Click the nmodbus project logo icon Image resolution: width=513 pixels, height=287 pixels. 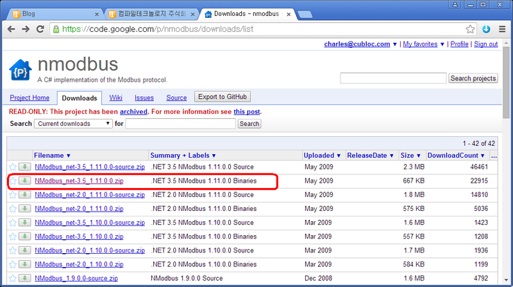[20, 70]
